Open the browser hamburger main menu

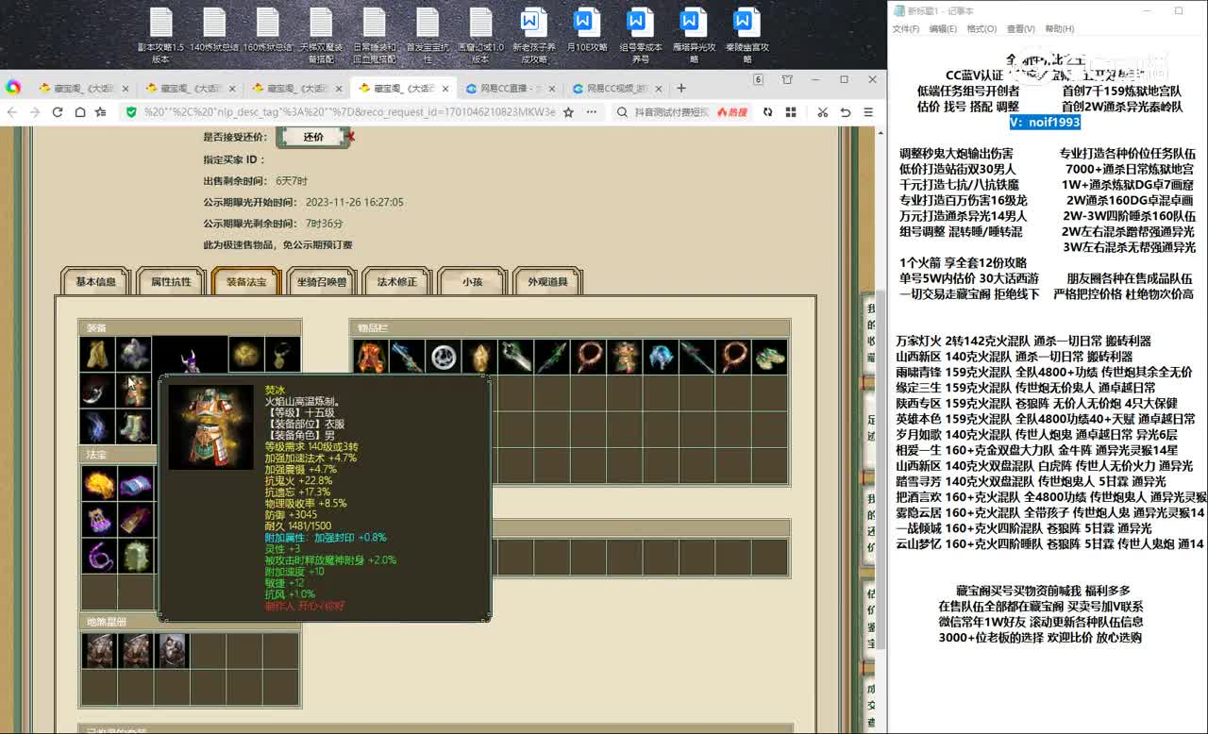(868, 112)
